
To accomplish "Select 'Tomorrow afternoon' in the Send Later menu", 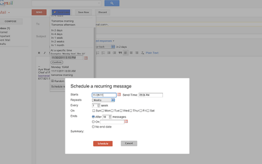I will (x=63, y=25).
